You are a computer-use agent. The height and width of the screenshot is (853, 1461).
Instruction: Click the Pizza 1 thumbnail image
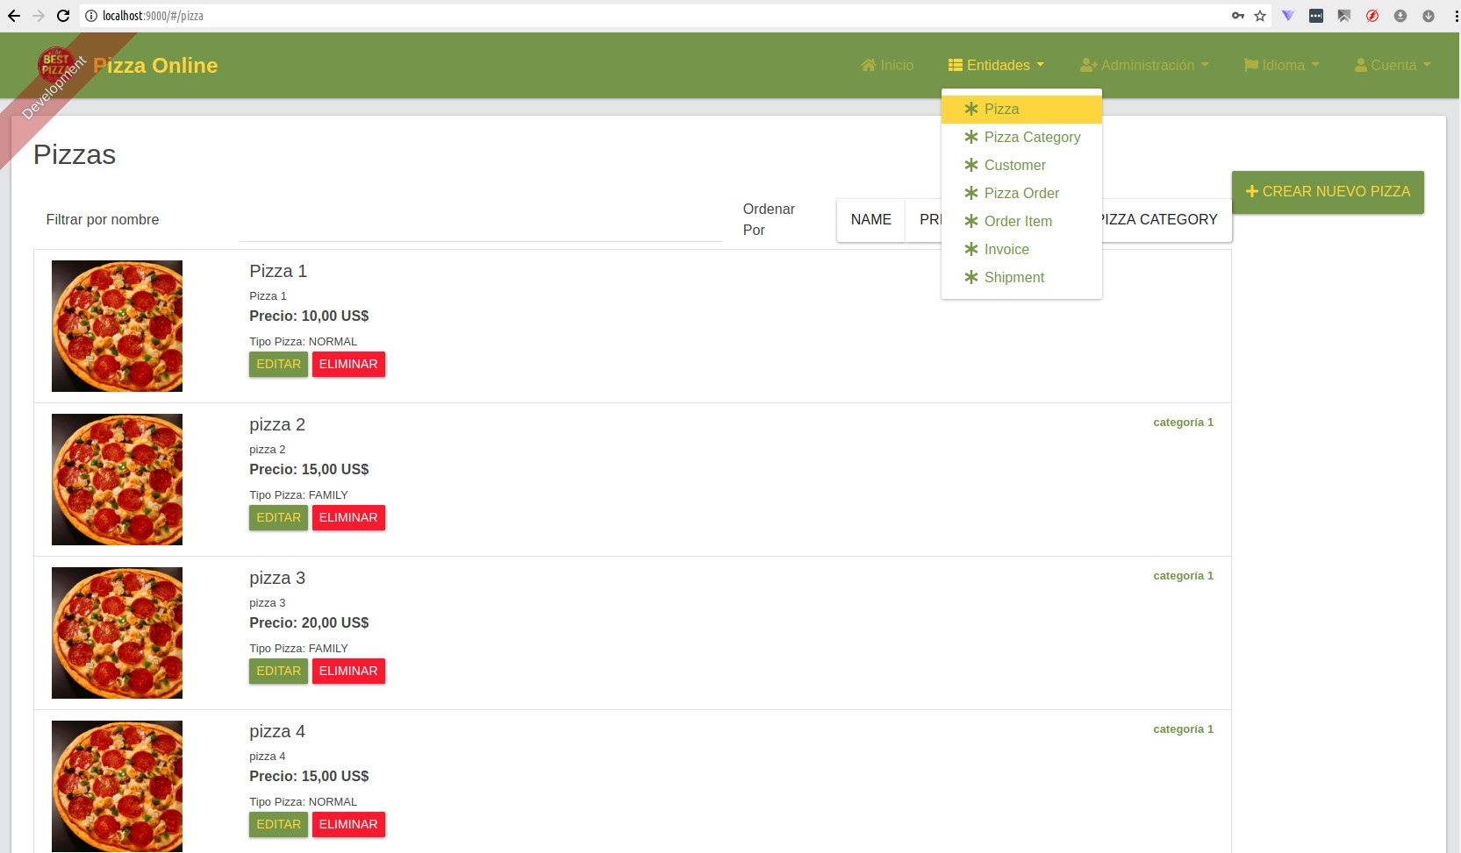pos(117,326)
